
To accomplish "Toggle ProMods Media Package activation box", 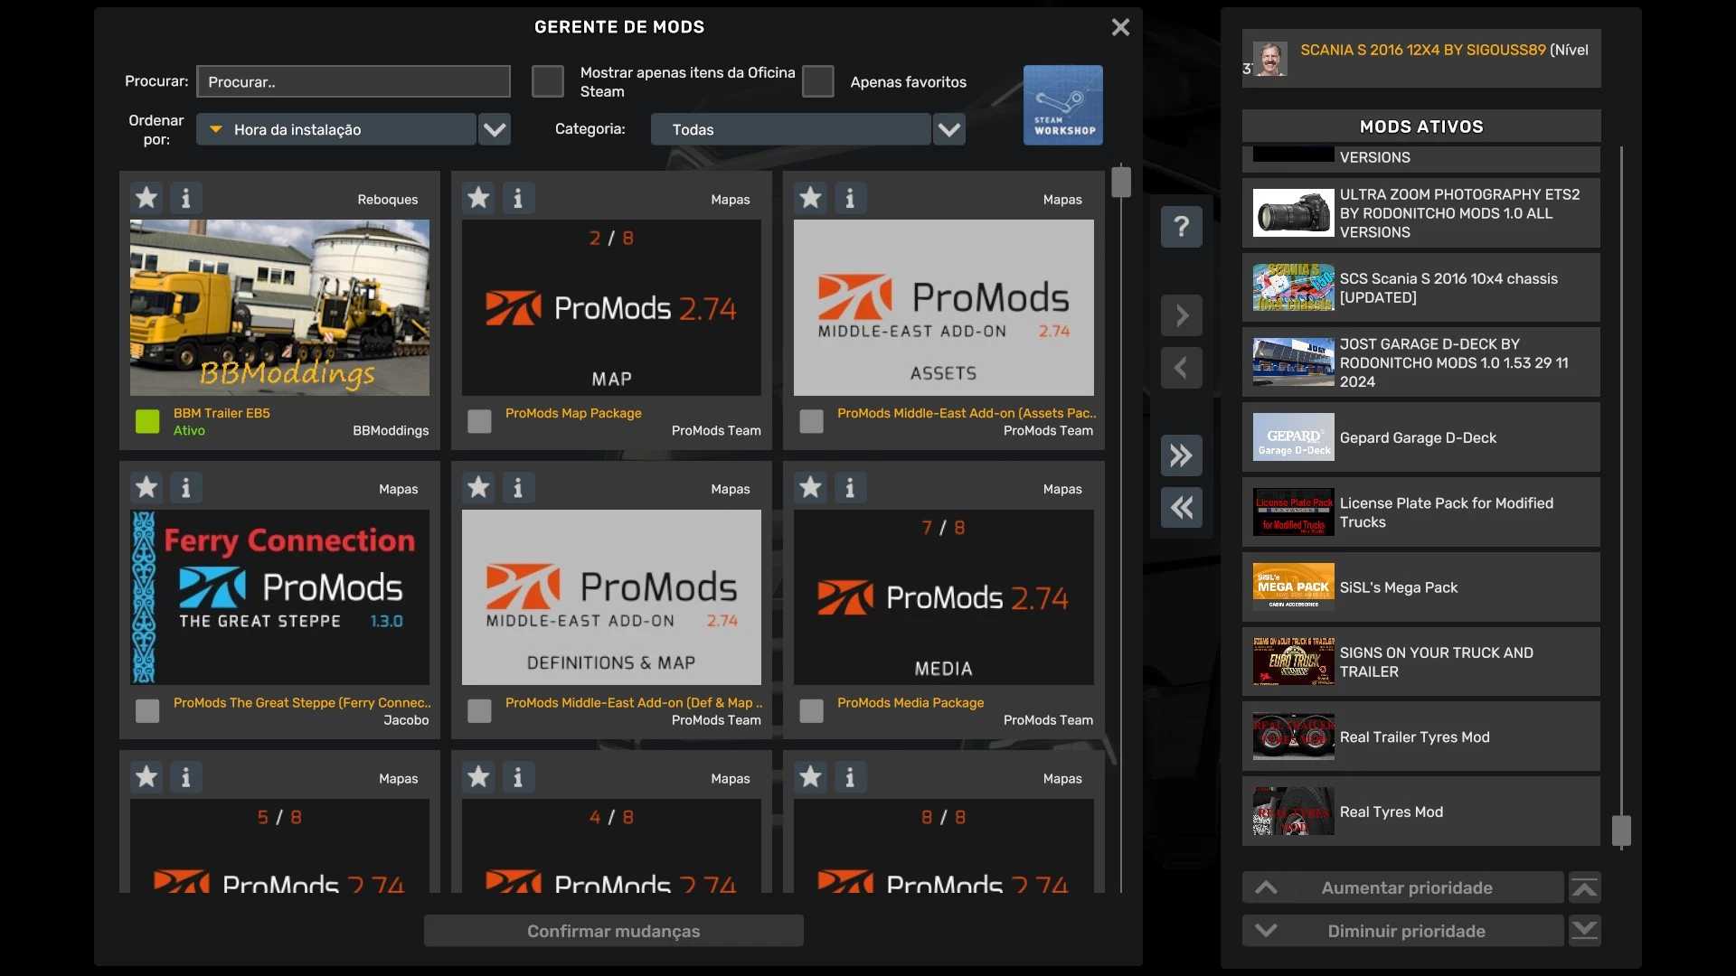I will pyautogui.click(x=811, y=711).
